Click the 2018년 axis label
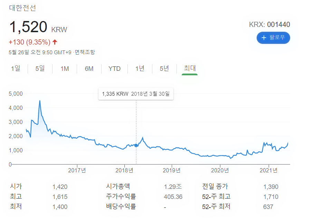 pos(124,170)
